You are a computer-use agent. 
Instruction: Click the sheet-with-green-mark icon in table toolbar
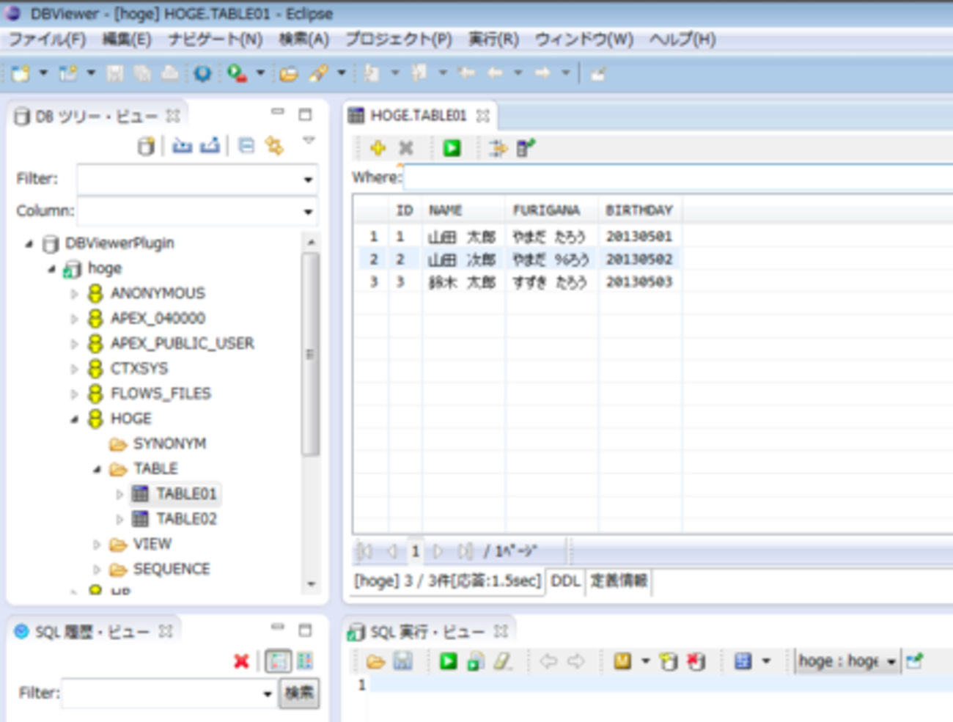point(526,149)
